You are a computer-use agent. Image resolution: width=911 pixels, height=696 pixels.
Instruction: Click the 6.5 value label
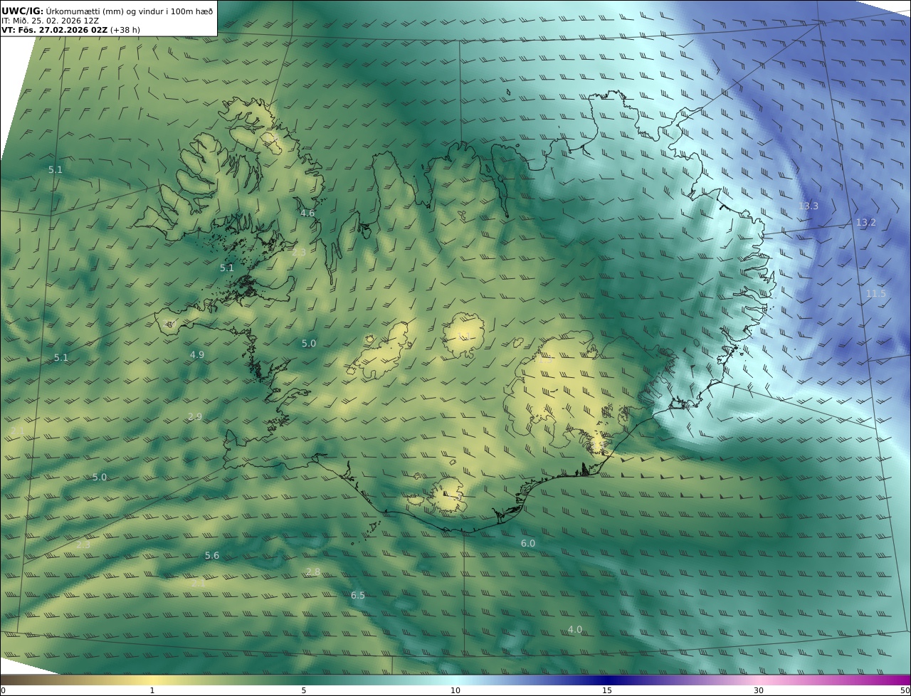[x=358, y=596]
